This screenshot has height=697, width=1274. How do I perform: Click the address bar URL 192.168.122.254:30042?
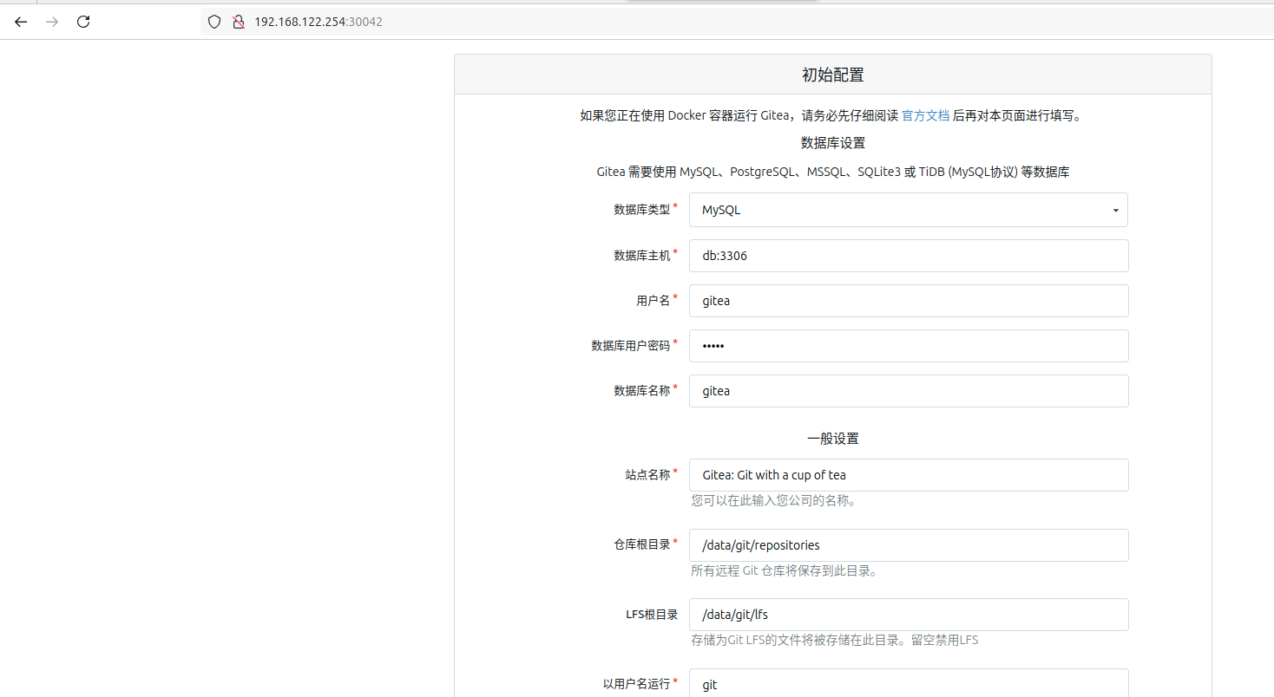click(318, 22)
